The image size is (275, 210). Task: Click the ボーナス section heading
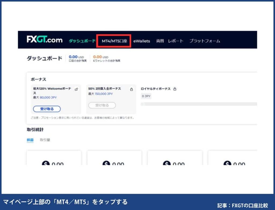tap(38, 79)
